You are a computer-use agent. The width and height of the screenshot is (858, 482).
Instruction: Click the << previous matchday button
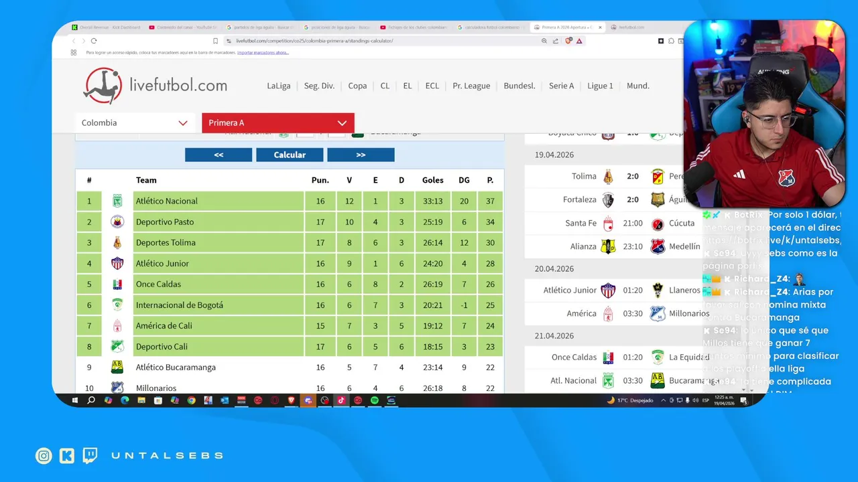point(219,155)
